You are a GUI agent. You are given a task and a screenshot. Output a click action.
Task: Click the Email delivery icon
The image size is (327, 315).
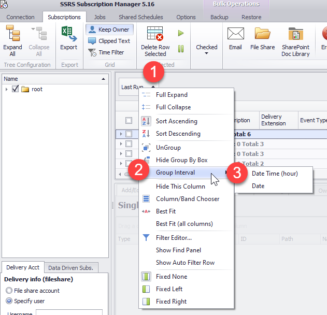[236, 33]
